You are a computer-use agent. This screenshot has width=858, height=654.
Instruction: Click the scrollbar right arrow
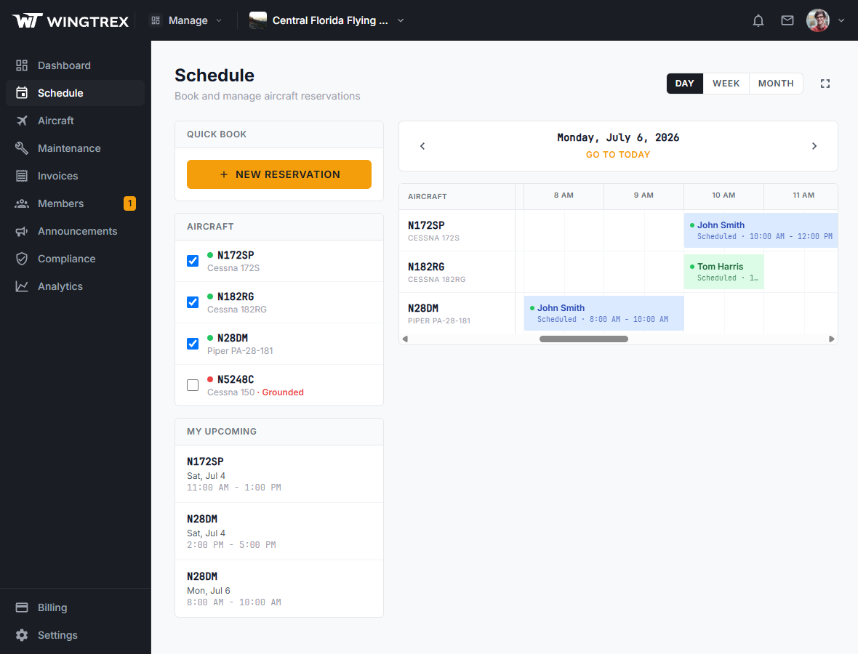[832, 339]
